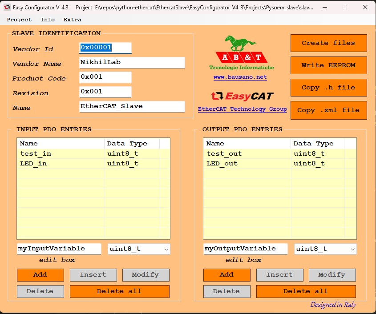Screen dimensions: 376x314
Task: Click the output Name column header
Action: [247, 144]
